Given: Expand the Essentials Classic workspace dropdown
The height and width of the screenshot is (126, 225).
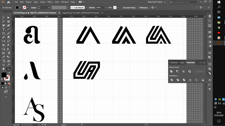Looking at the screenshot, I should pos(157,2).
